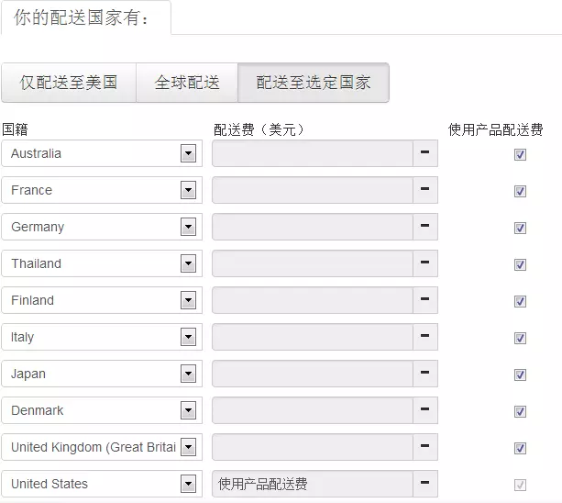Click the minus icon beside Japan fee
562x503 pixels.
pos(425,374)
